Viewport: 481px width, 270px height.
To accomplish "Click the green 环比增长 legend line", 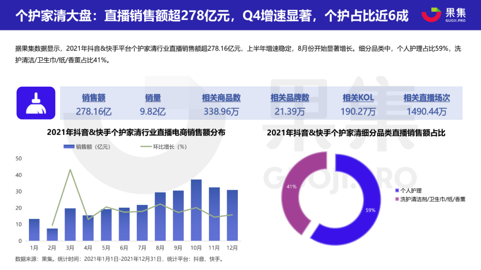I will [x=146, y=146].
